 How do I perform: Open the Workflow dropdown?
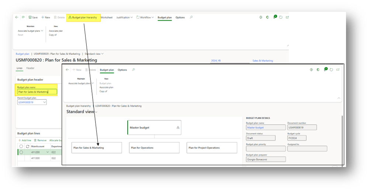pos(145,17)
